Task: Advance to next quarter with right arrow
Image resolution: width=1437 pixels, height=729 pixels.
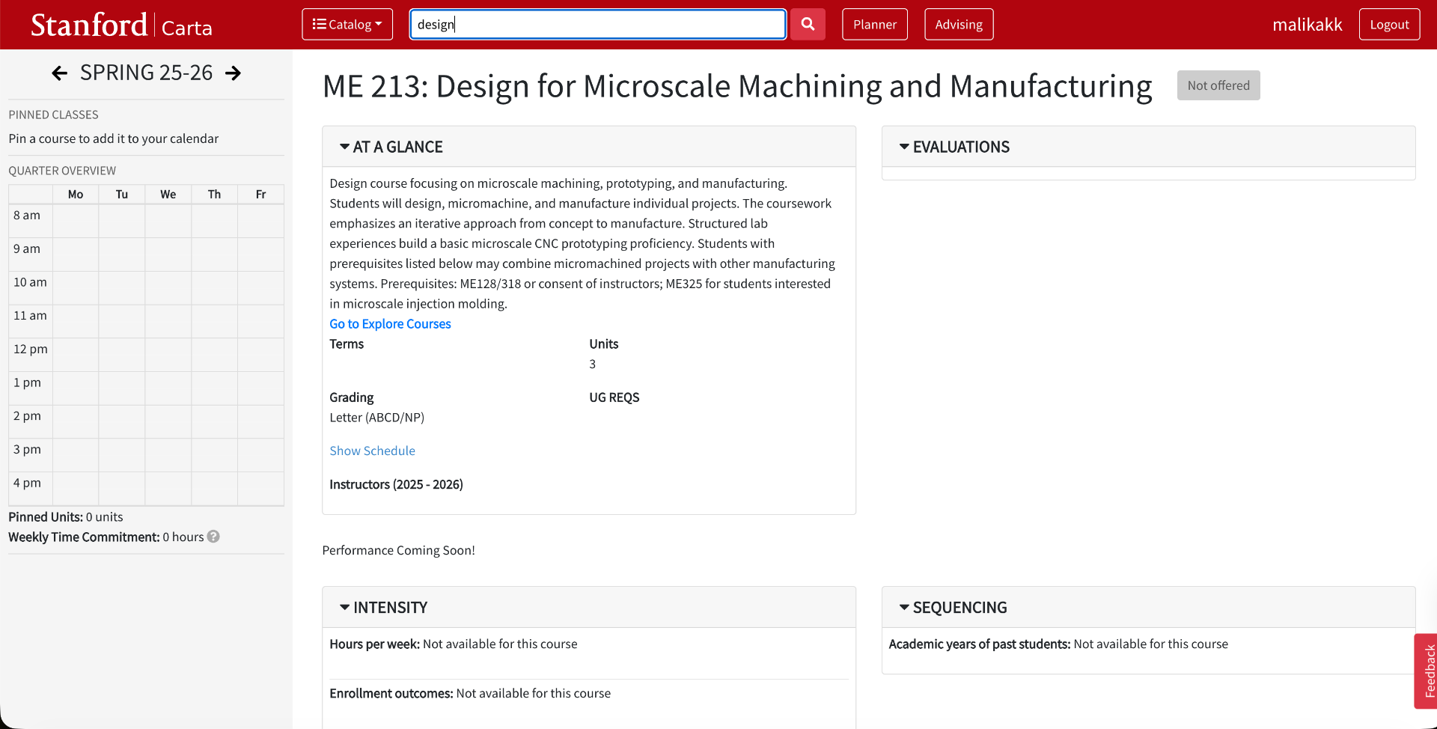Action: pyautogui.click(x=234, y=73)
